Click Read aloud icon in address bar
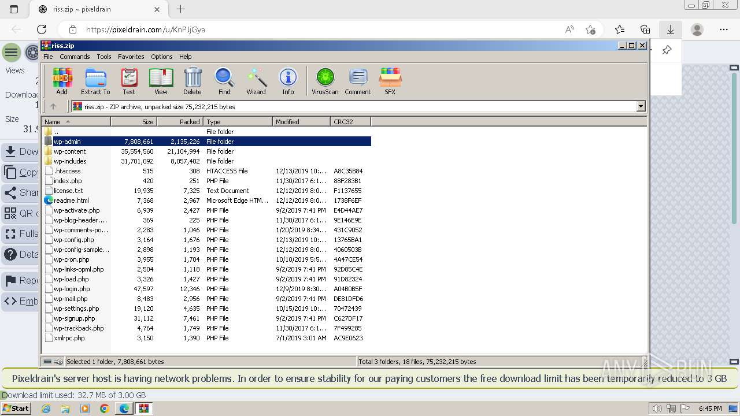The height and width of the screenshot is (416, 740). [x=569, y=29]
